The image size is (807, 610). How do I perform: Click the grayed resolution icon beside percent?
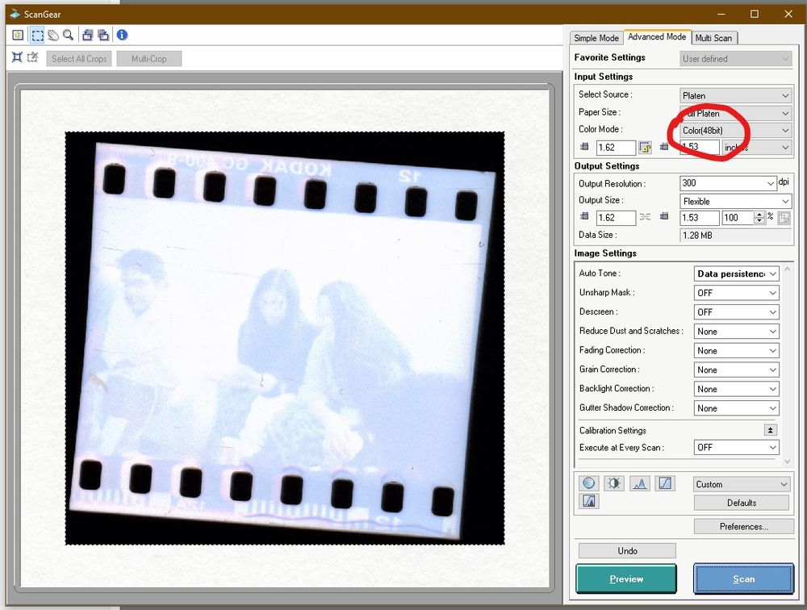point(784,218)
